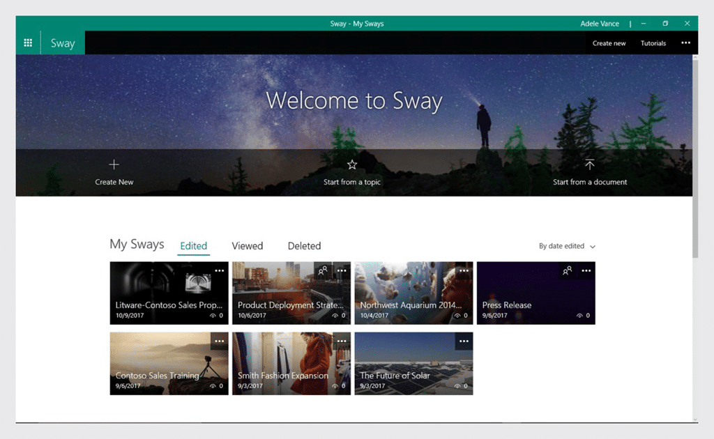This screenshot has width=714, height=439.
Task: Open ellipsis menu on Contoso Sales Training card
Action: point(220,341)
